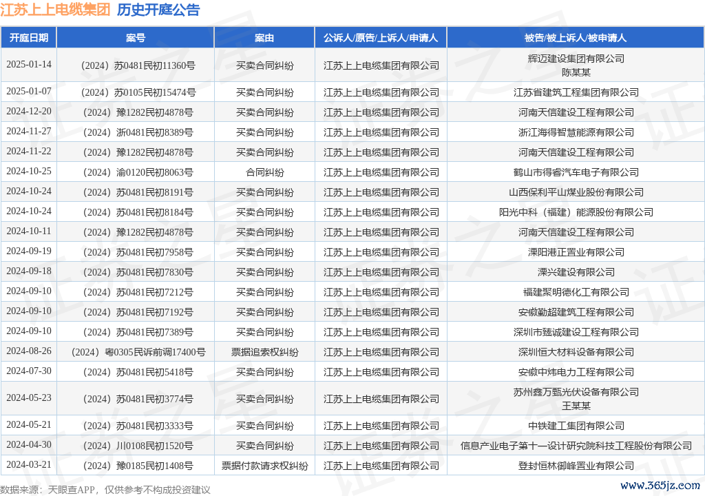The image size is (705, 496).
Task: Select the date 2024-03-21
Action: [29, 464]
